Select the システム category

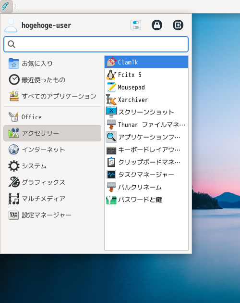[x=52, y=166]
